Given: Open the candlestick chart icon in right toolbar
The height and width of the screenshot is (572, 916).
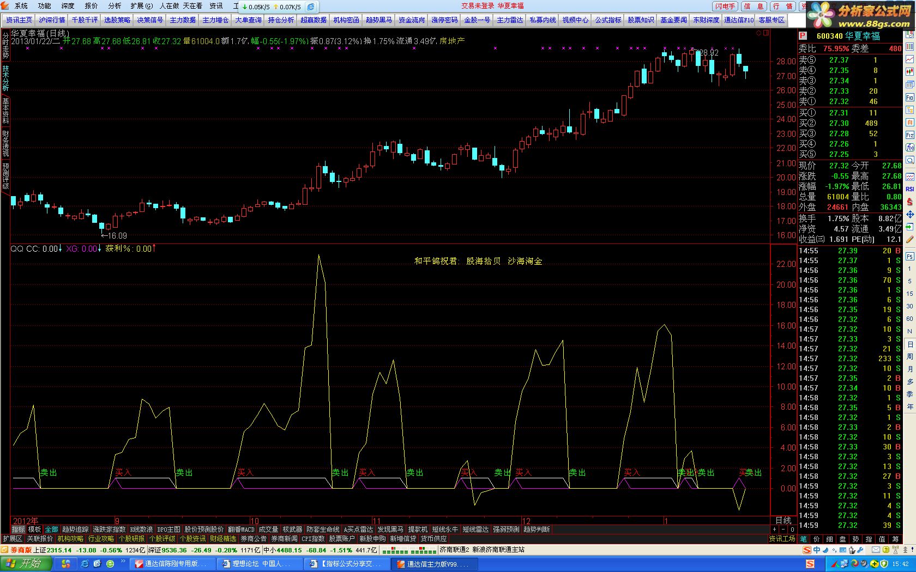Looking at the screenshot, I should click(909, 71).
